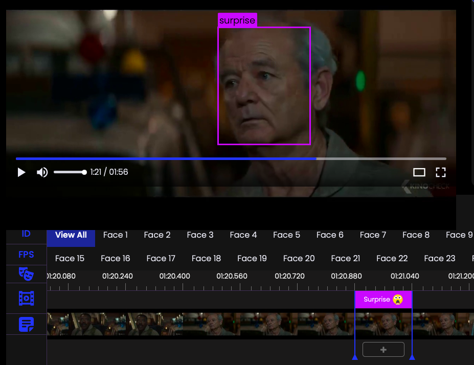Switch to the Face 21 tab
This screenshot has width=474, height=365.
pos(346,258)
